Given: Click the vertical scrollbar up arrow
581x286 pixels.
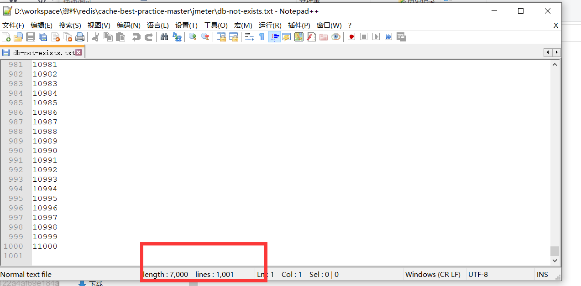Looking at the screenshot, I should click(x=555, y=65).
